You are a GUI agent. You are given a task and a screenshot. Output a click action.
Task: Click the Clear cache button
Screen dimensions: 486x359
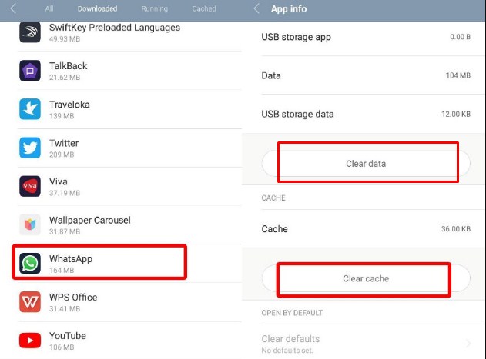[366, 278]
